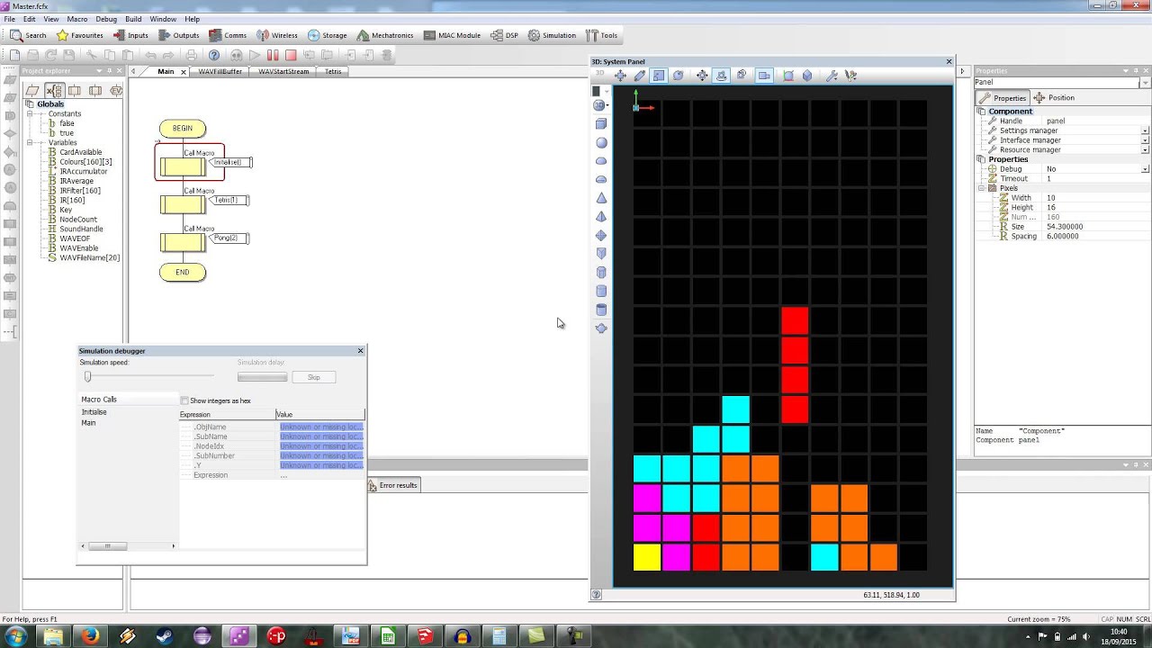The image size is (1152, 648).
Task: Open the Build menu
Action: coord(133,19)
